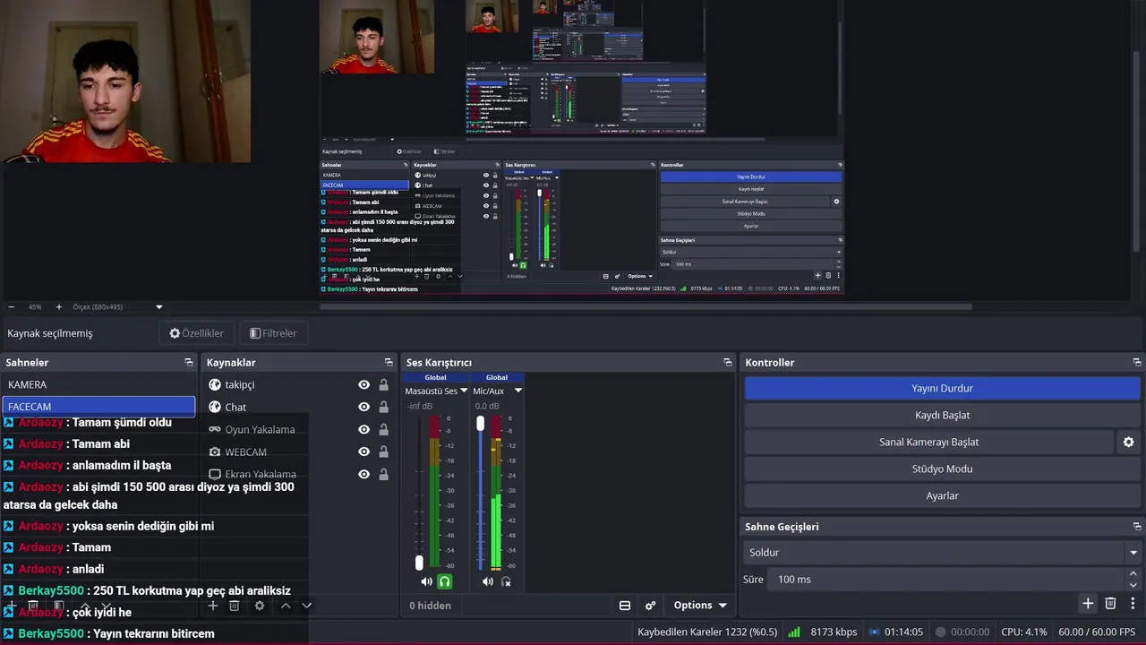The width and height of the screenshot is (1146, 645).
Task: Undock the Sahneler panel
Action: (x=189, y=363)
